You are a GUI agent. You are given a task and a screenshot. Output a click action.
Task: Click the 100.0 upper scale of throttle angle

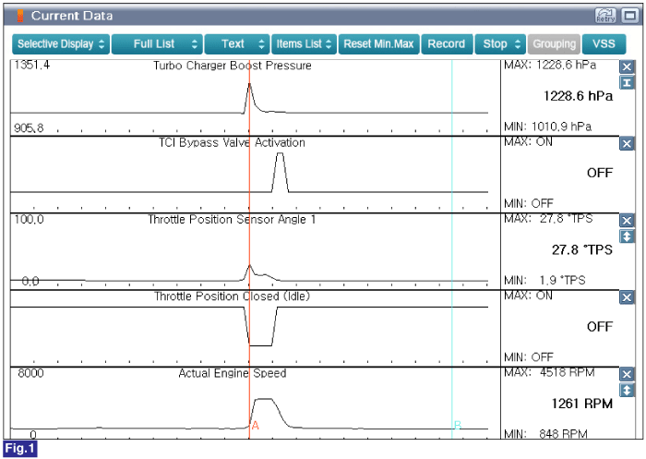[x=29, y=220]
